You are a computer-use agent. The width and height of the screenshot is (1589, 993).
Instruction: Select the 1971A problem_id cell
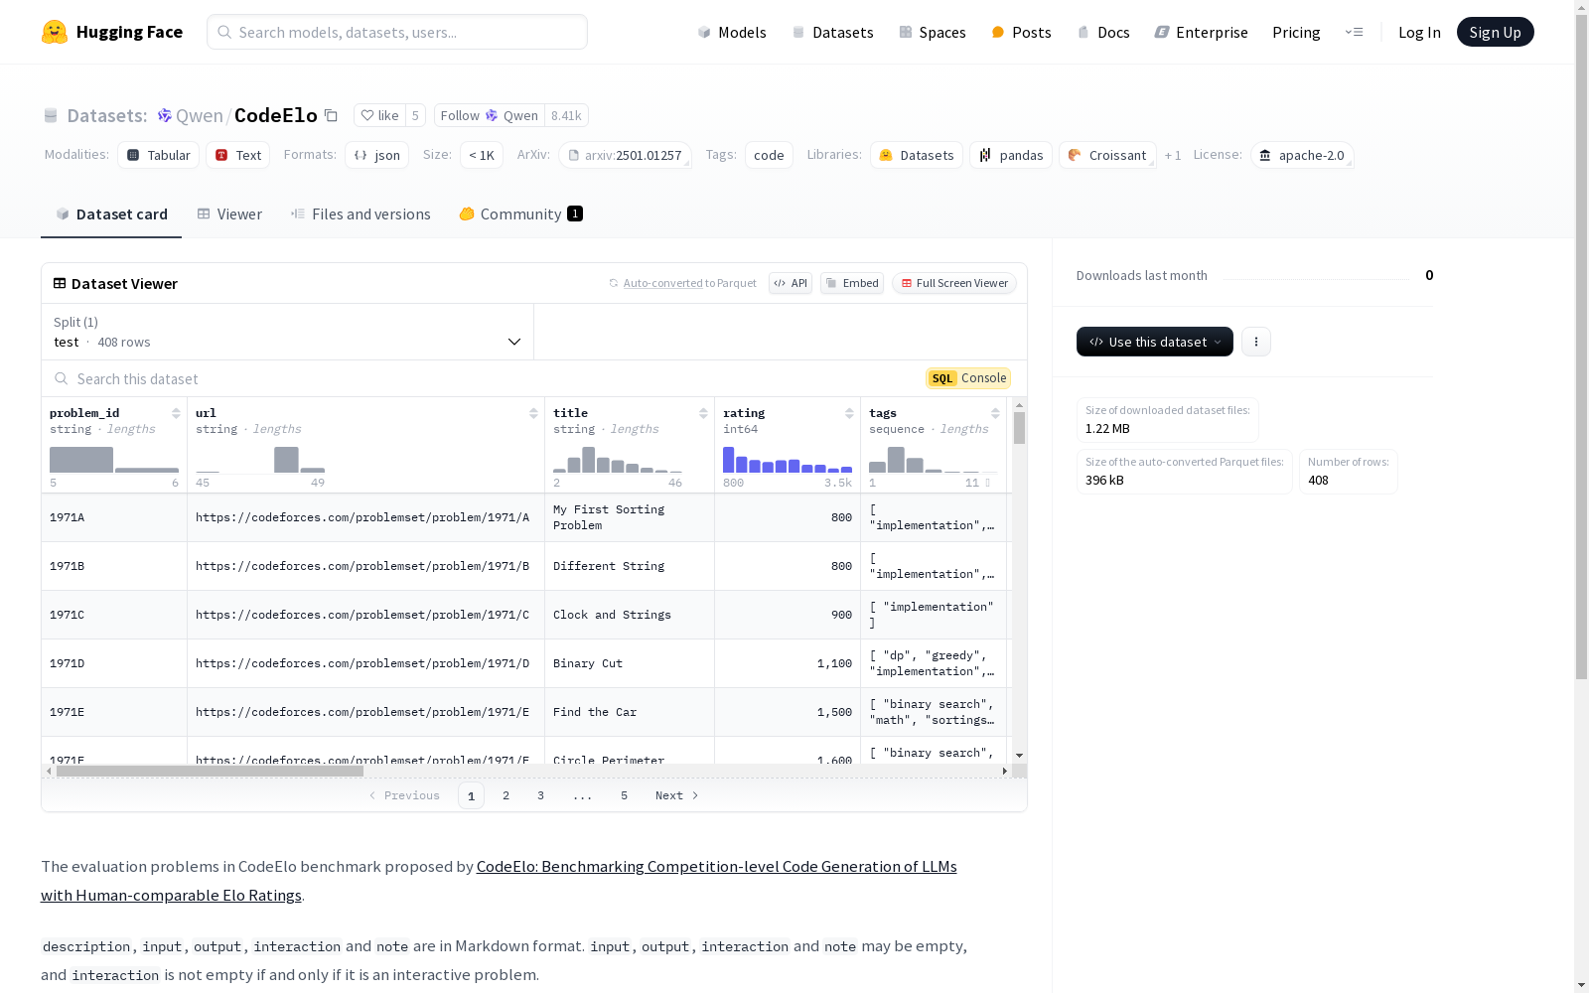tap(114, 517)
